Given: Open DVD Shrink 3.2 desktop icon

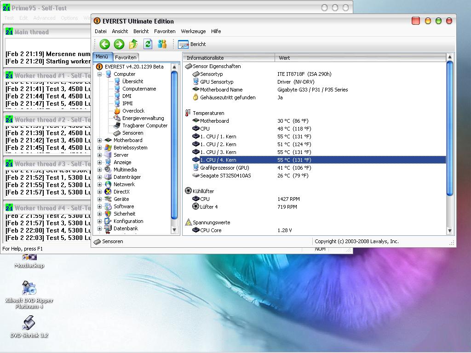Looking at the screenshot, I should (29, 327).
